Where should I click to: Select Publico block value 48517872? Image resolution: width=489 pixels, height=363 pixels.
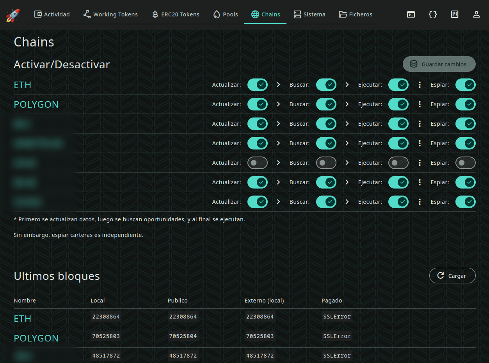click(183, 356)
